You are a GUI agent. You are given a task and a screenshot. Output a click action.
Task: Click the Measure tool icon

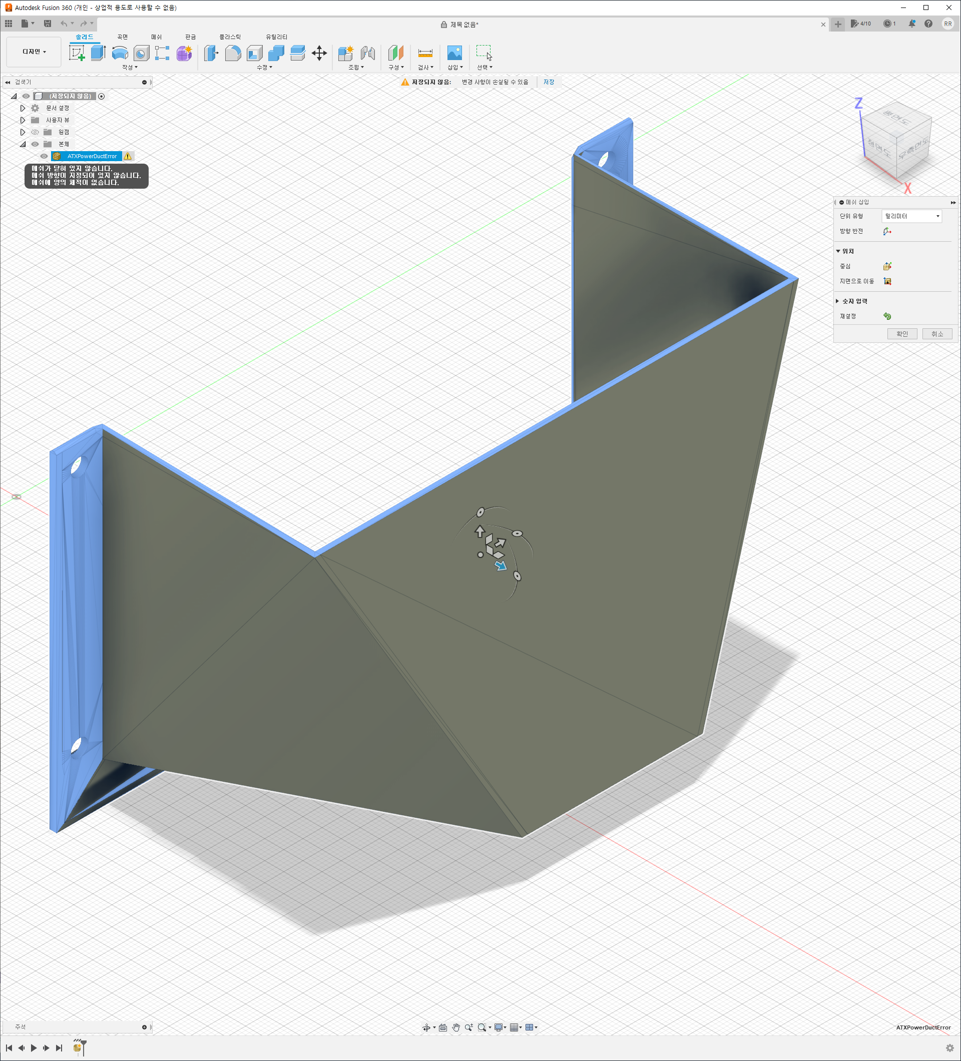[x=425, y=53]
